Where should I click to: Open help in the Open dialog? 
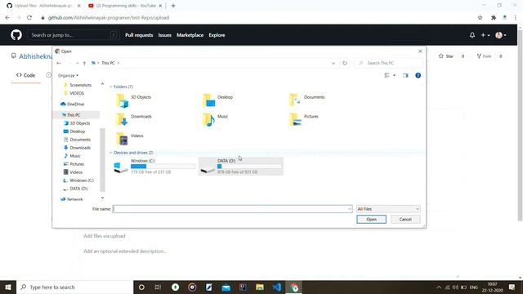tap(418, 75)
